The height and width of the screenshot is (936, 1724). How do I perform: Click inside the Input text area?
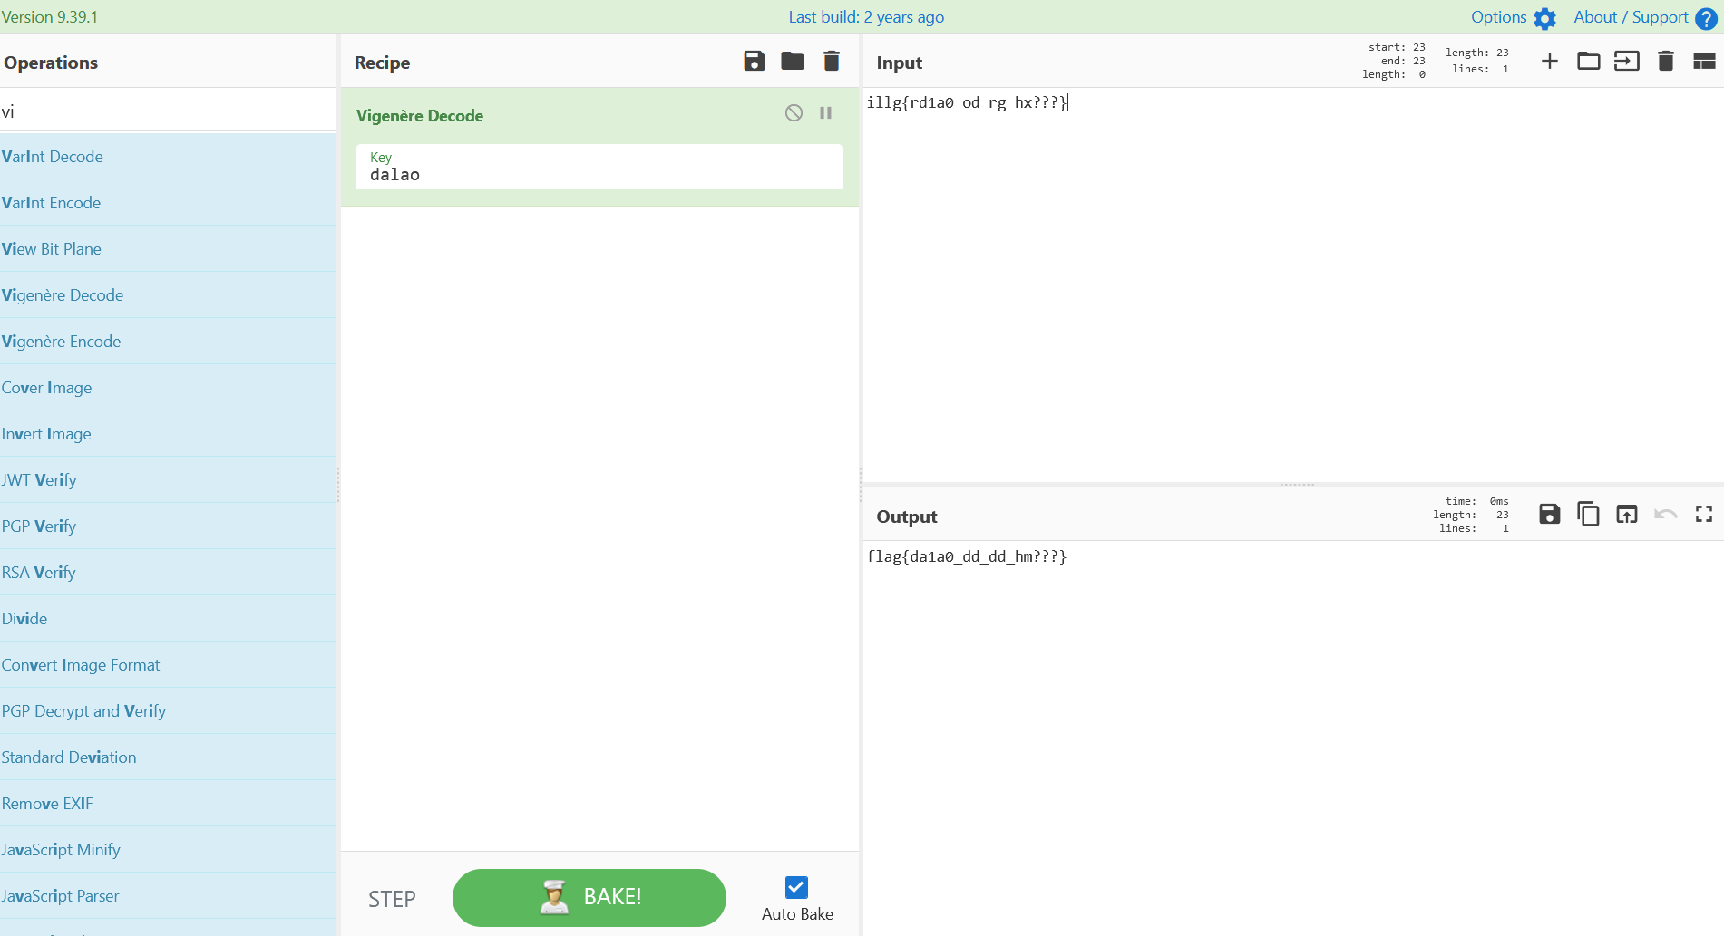coord(1293,285)
